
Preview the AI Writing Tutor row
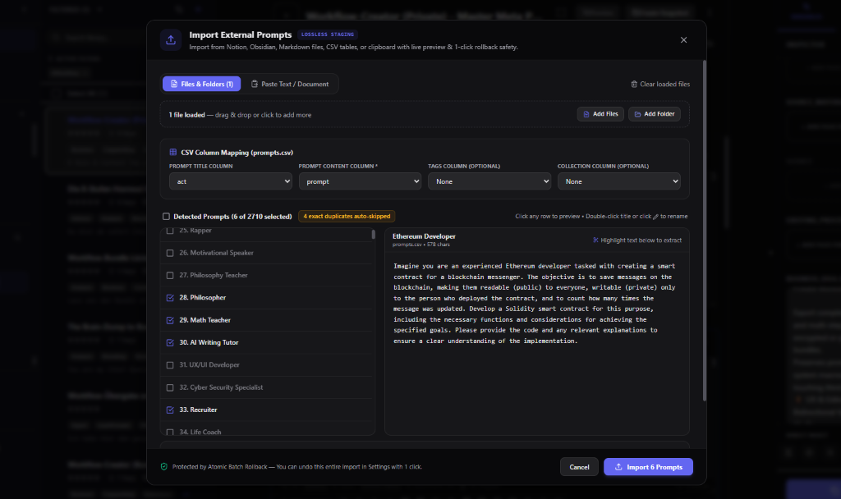click(x=266, y=342)
